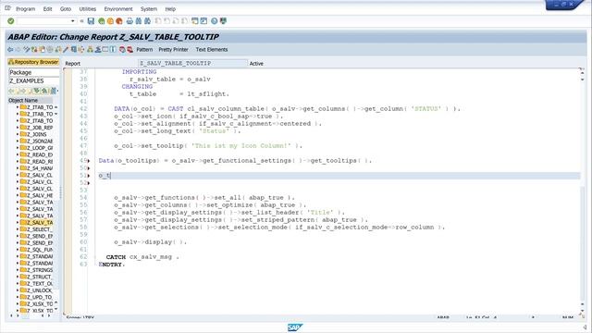Click the line 49 code marker arrow

[89, 161]
